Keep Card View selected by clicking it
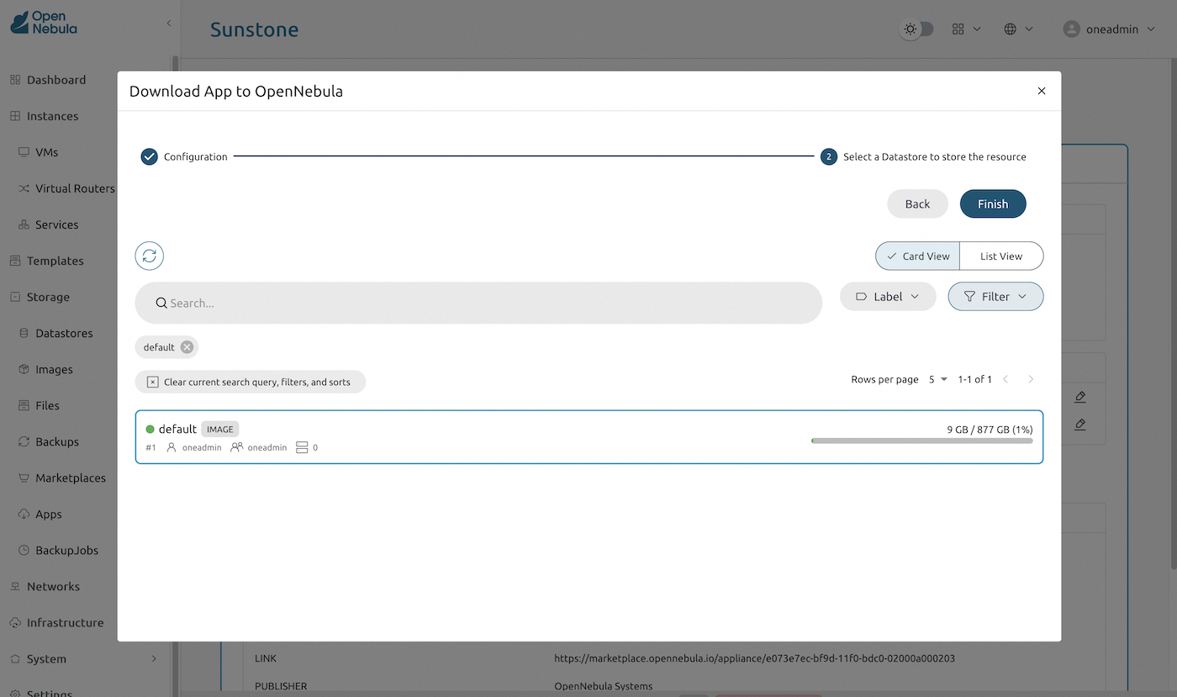 pyautogui.click(x=917, y=256)
